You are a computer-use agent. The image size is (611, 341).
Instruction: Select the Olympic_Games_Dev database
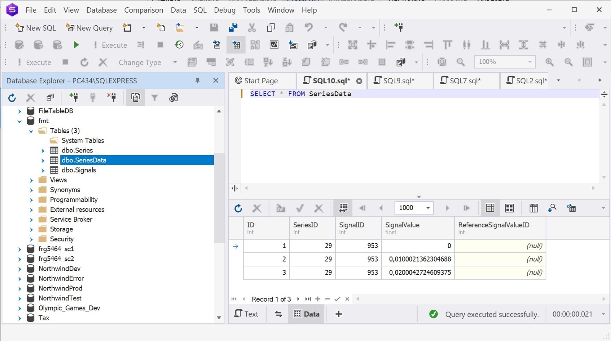pyautogui.click(x=69, y=308)
